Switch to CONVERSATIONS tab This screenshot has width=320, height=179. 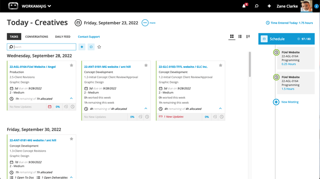[36, 37]
